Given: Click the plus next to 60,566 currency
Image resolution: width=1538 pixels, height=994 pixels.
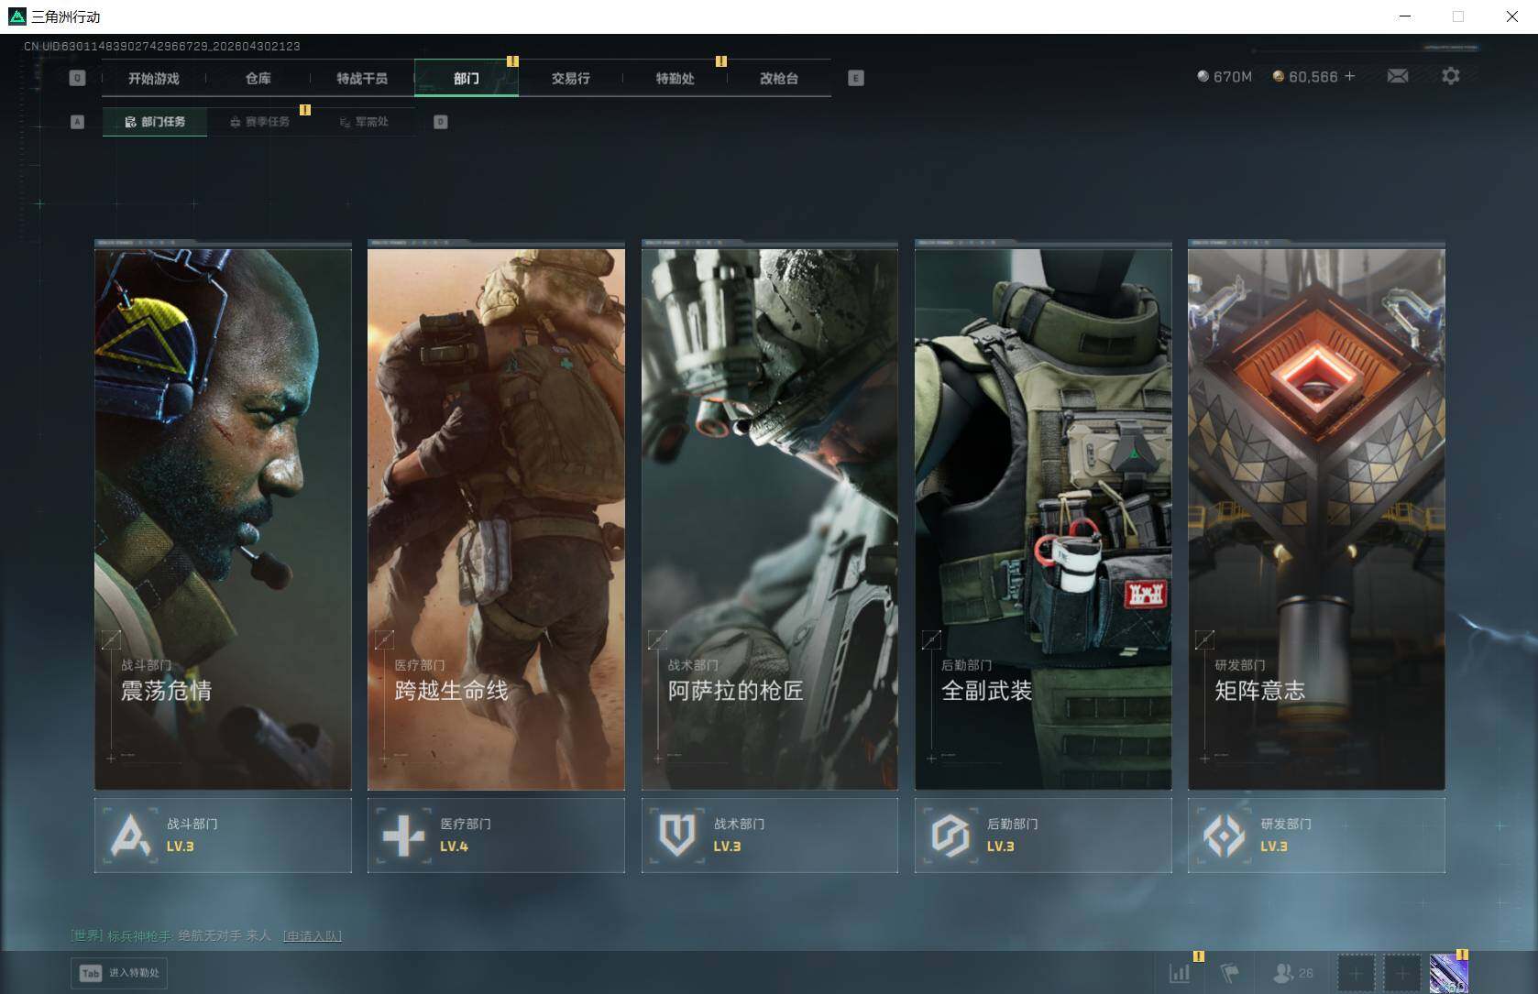Looking at the screenshot, I should 1349,76.
